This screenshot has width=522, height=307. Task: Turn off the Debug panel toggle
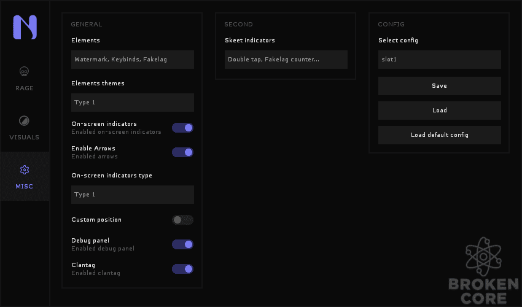[182, 244]
